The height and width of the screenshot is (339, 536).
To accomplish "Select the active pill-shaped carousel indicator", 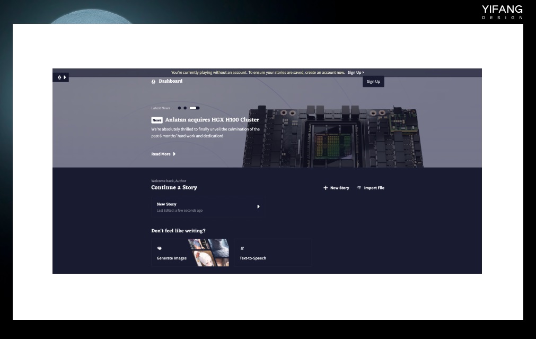I will point(194,108).
